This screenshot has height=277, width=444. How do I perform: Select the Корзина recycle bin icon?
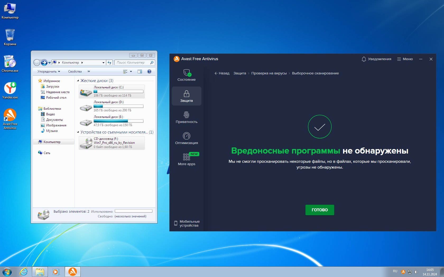[10, 37]
